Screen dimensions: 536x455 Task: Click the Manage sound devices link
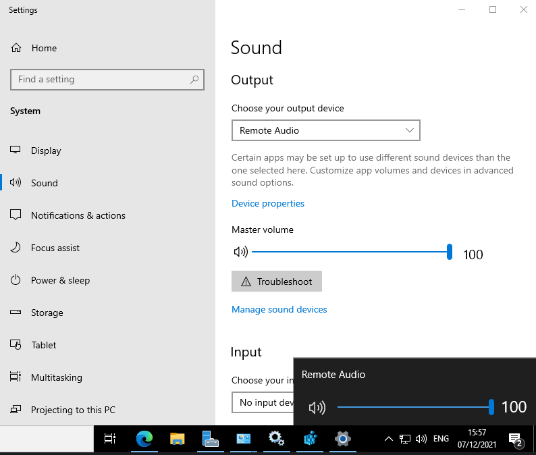click(279, 309)
